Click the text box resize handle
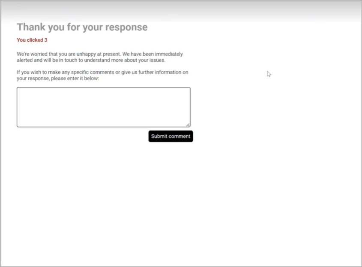The height and width of the screenshot is (267, 362). 188,125
